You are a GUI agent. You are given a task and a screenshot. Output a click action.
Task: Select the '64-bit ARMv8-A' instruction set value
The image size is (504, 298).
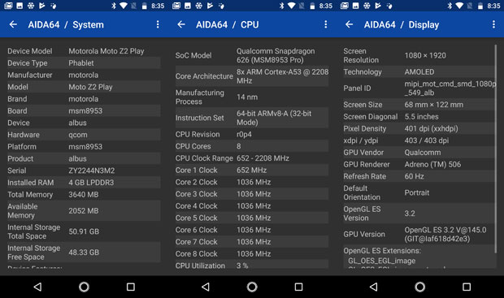[x=274, y=118]
